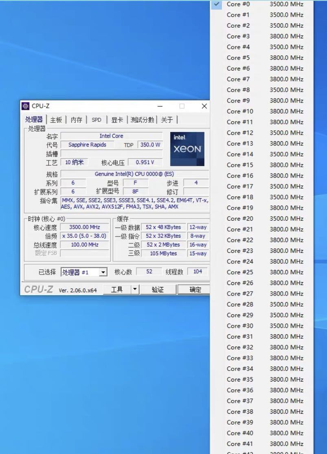The image size is (327, 454).
Task: Switch to the SPD tab
Action: coord(97,120)
